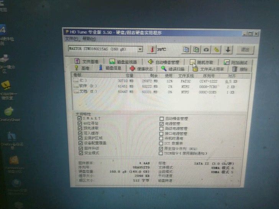Toggle the 自动噪音管理 feature checkbox

(x=162, y=119)
